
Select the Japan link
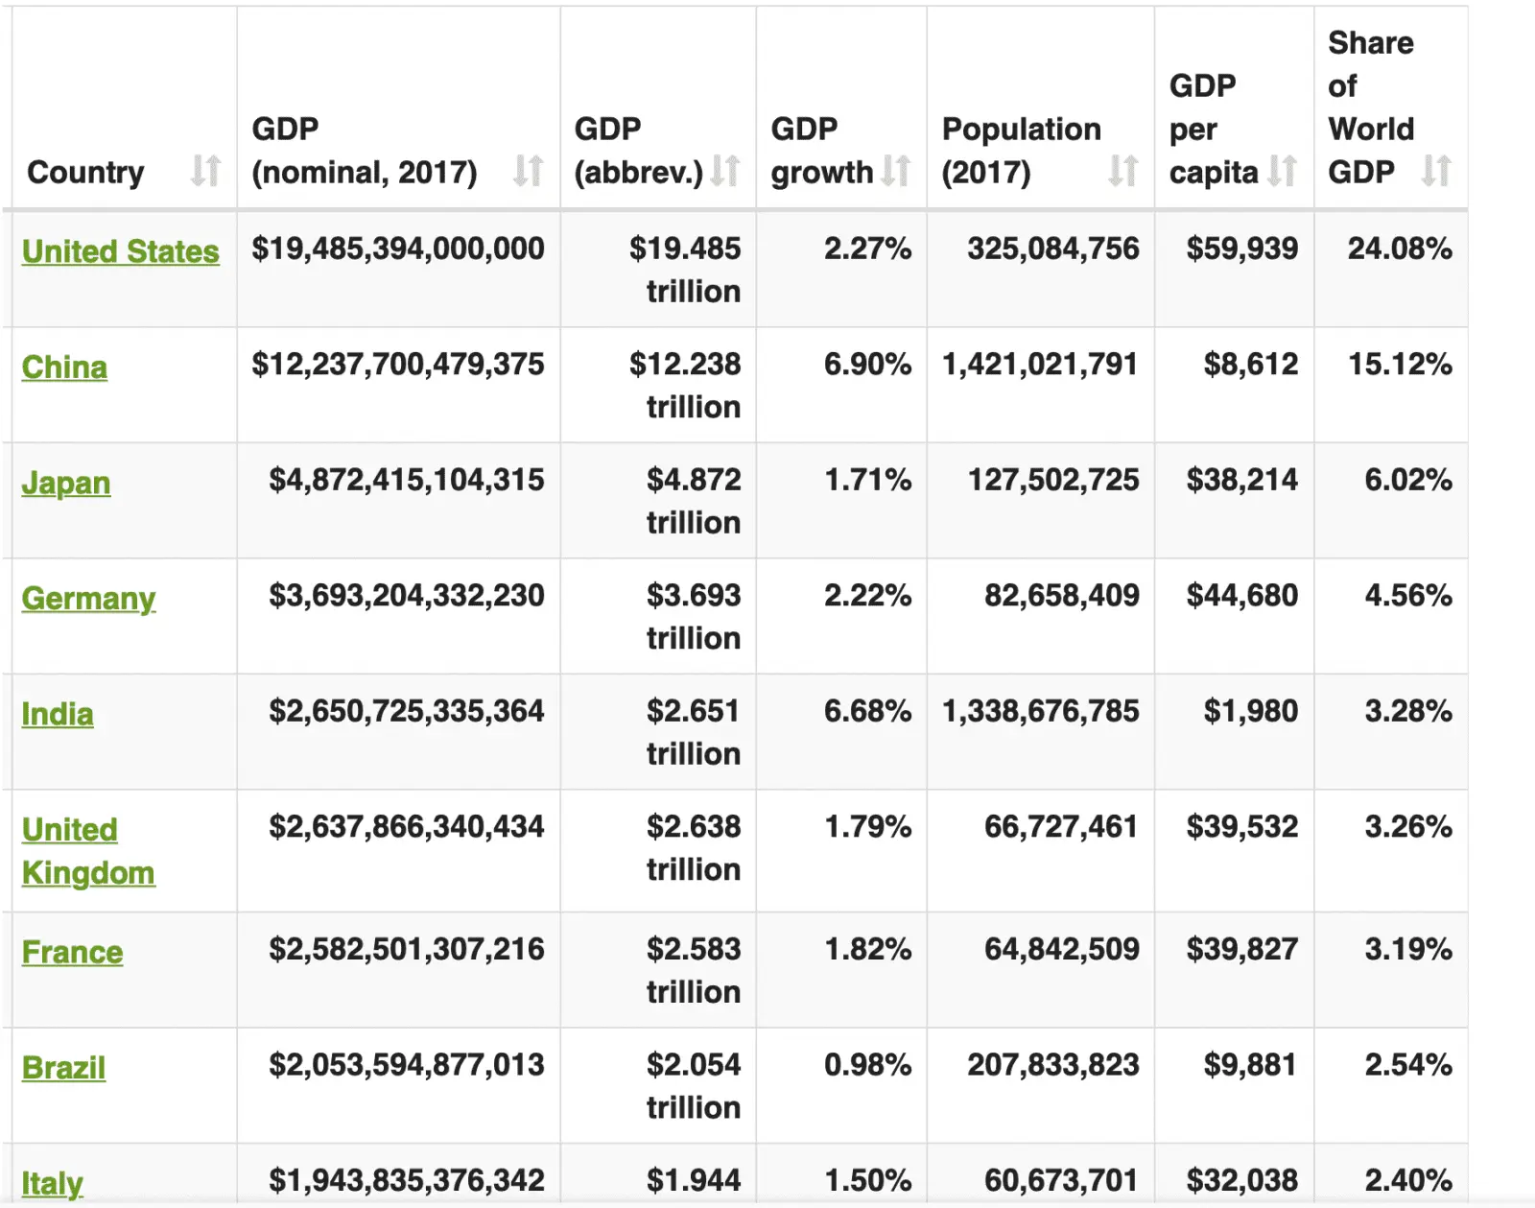pyautogui.click(x=65, y=484)
